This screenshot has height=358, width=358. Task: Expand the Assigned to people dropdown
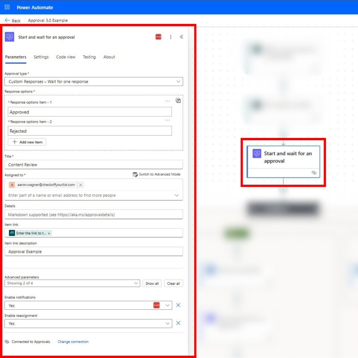pyautogui.click(x=177, y=196)
